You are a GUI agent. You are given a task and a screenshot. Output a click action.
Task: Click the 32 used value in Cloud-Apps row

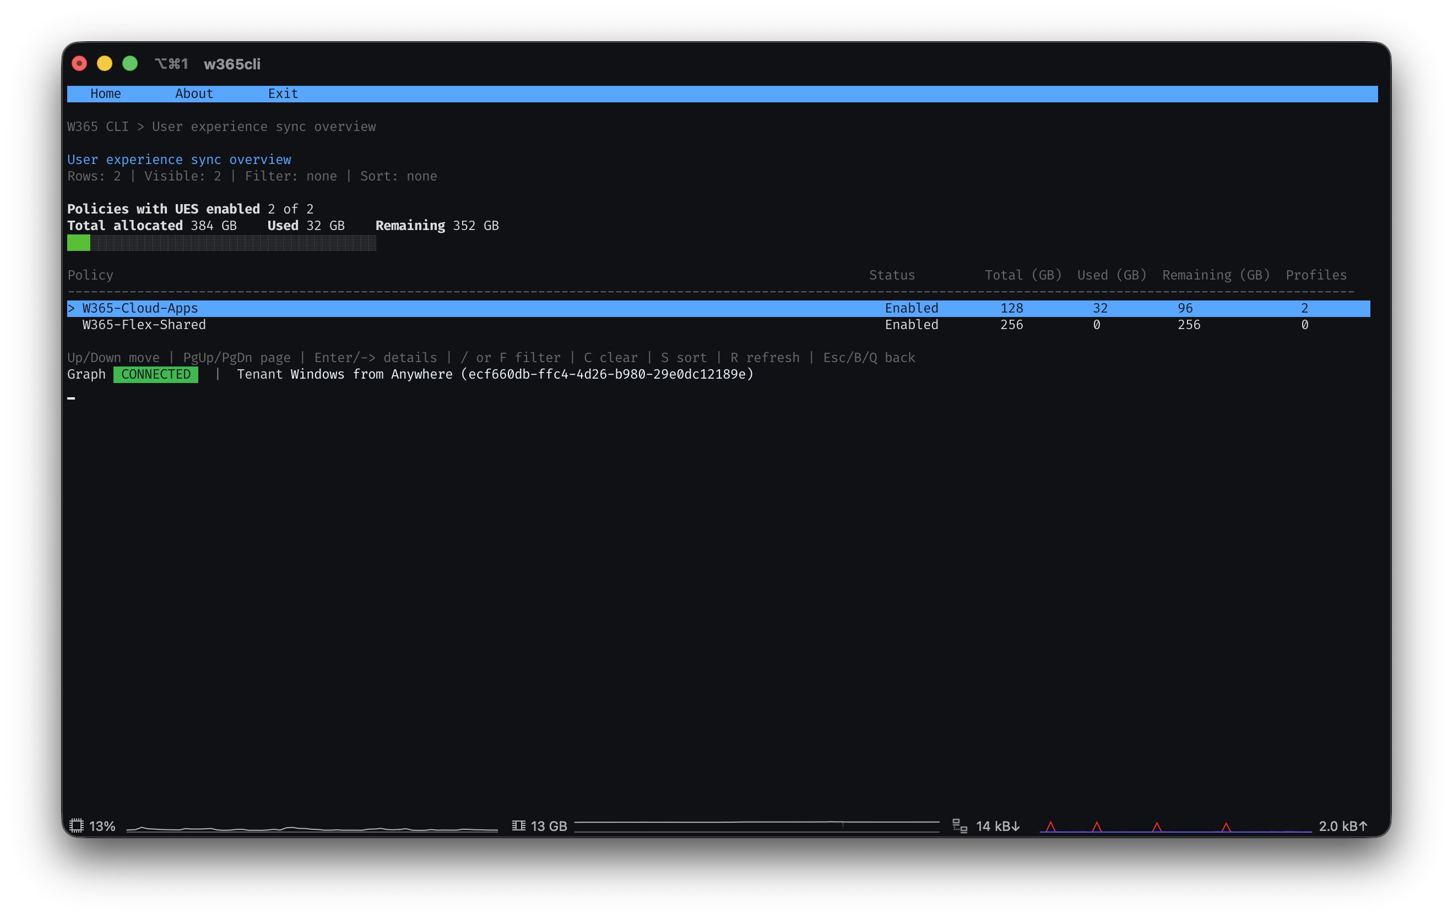click(1100, 308)
